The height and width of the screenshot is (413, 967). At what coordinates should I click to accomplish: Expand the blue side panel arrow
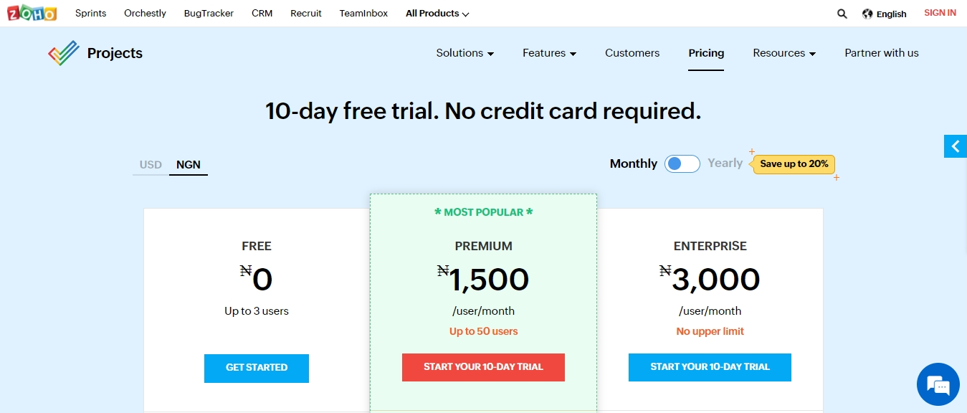[956, 146]
